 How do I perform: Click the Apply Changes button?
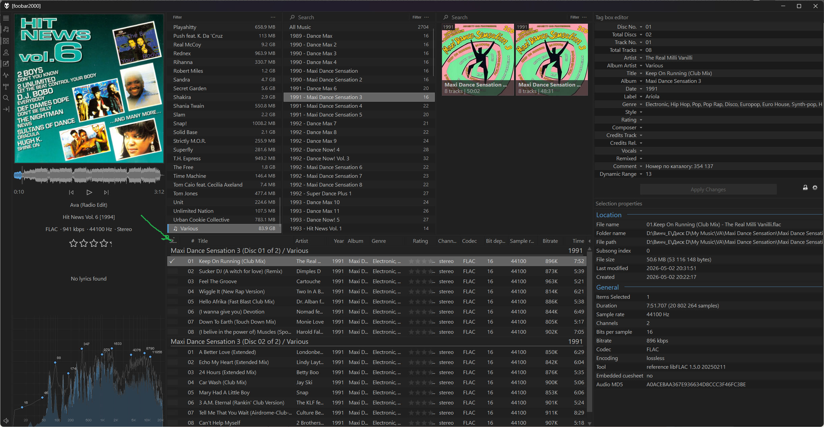click(x=708, y=190)
